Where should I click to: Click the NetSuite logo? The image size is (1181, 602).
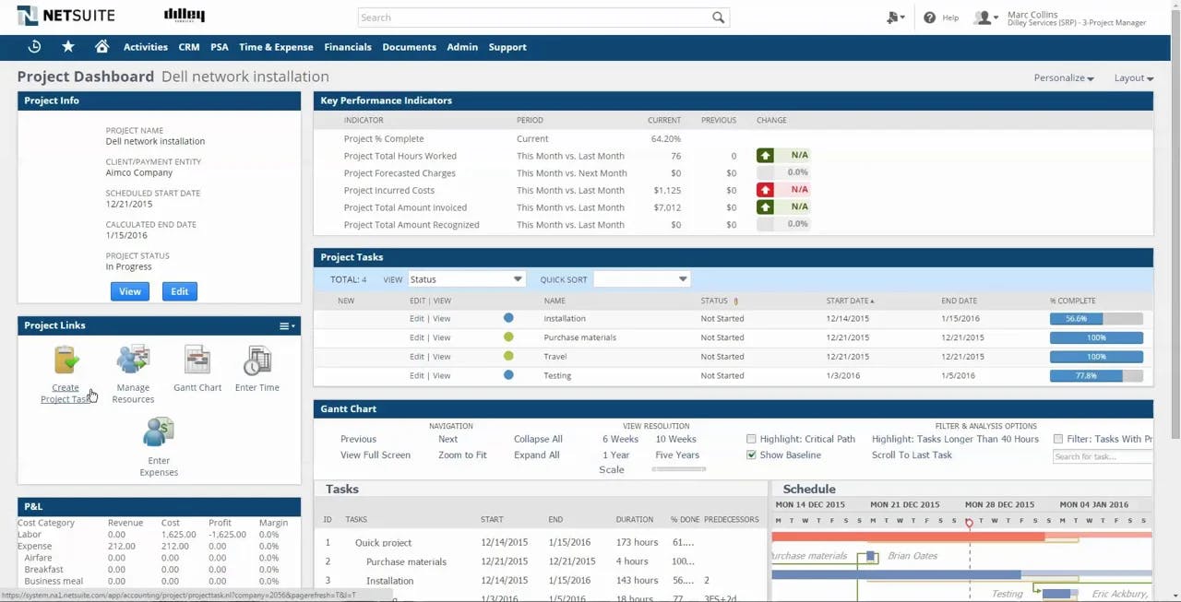(66, 16)
